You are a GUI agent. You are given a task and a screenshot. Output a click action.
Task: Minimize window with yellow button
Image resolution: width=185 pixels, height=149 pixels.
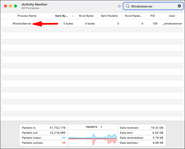point(10,6)
